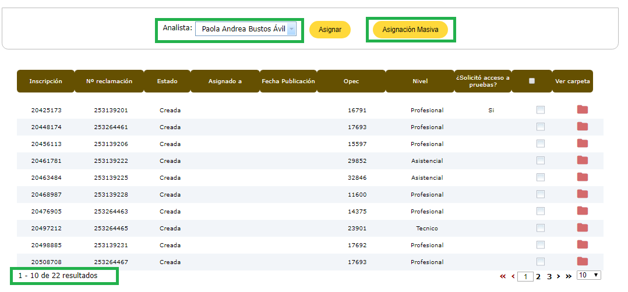Click the Asignar button
This screenshot has width=628, height=292.
pos(330,30)
